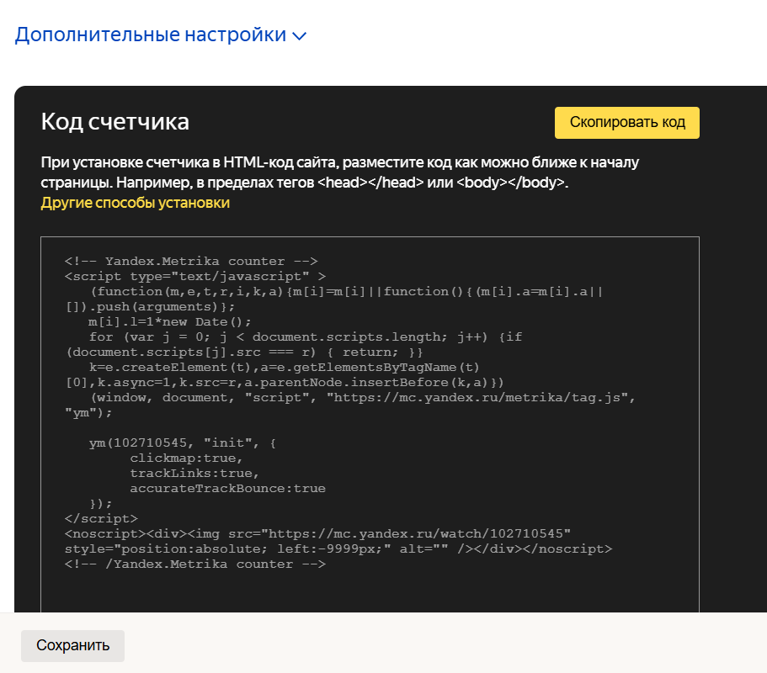Click the 'clickmap:true,' code line
Viewport: 767px width, 673px height.
click(186, 458)
